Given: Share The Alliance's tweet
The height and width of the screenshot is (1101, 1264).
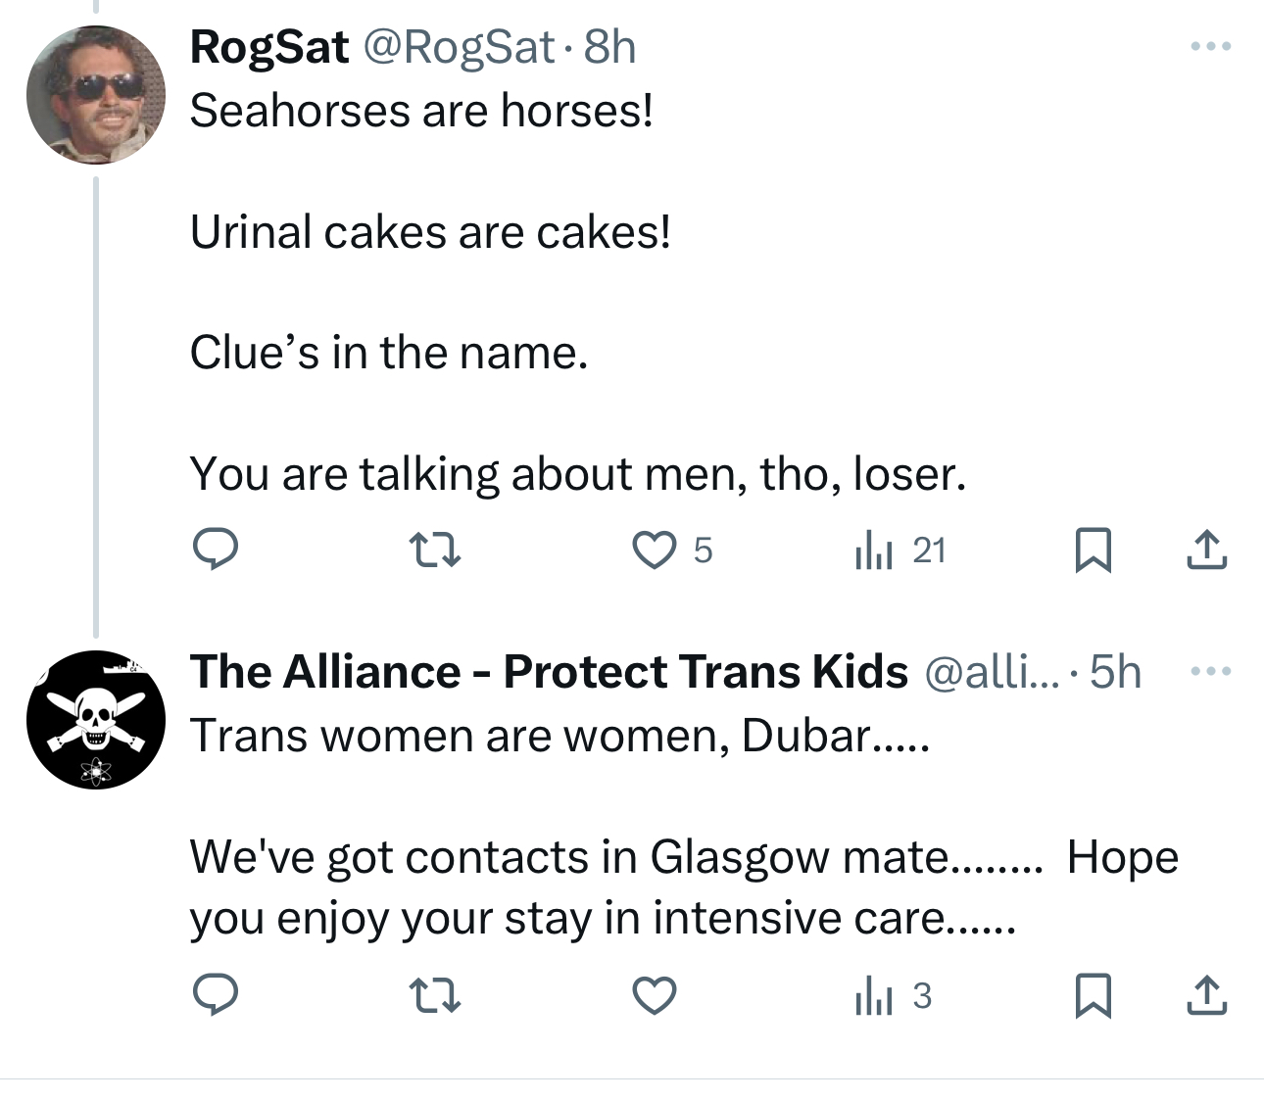Looking at the screenshot, I should 1206,996.
